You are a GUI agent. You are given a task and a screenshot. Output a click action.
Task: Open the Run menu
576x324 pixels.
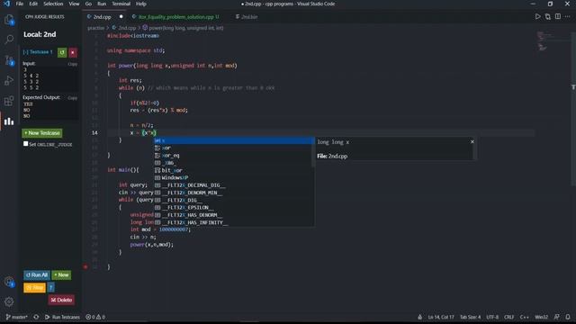coord(102,4)
